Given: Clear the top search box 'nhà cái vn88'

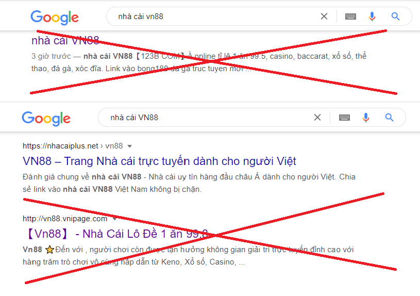Looking at the screenshot, I should coord(324,17).
